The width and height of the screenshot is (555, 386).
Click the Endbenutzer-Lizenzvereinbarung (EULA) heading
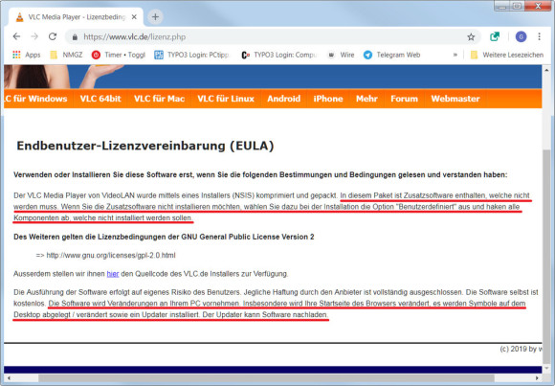point(145,146)
